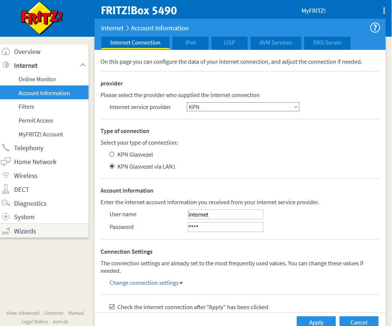
Task: Collapse the Internet menu chevron
Action: click(83, 66)
